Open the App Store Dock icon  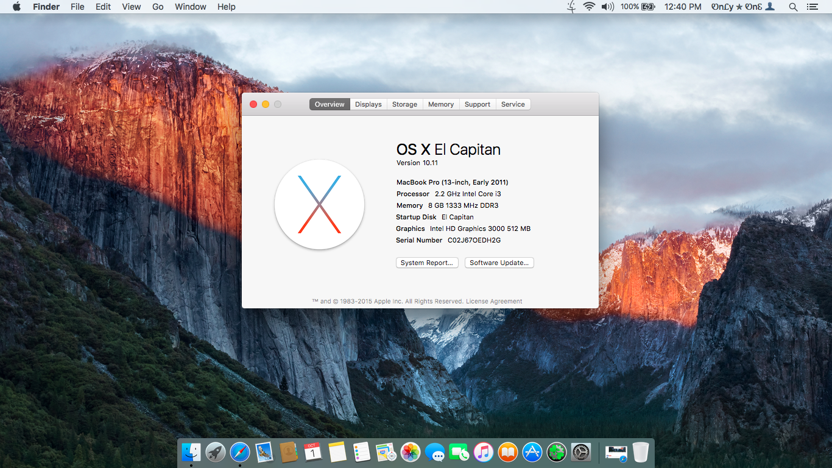[x=532, y=452]
